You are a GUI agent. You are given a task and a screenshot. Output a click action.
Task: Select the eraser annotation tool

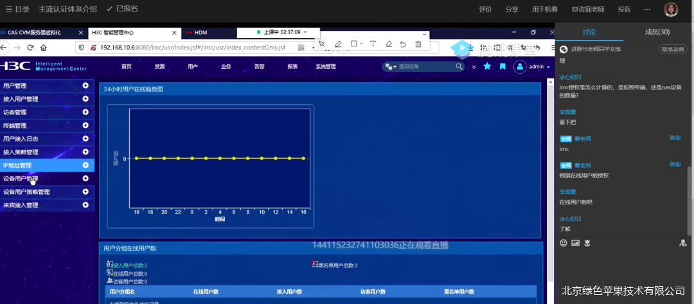coord(389,44)
